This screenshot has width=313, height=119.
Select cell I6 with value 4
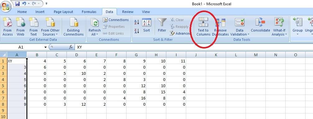click(176, 92)
